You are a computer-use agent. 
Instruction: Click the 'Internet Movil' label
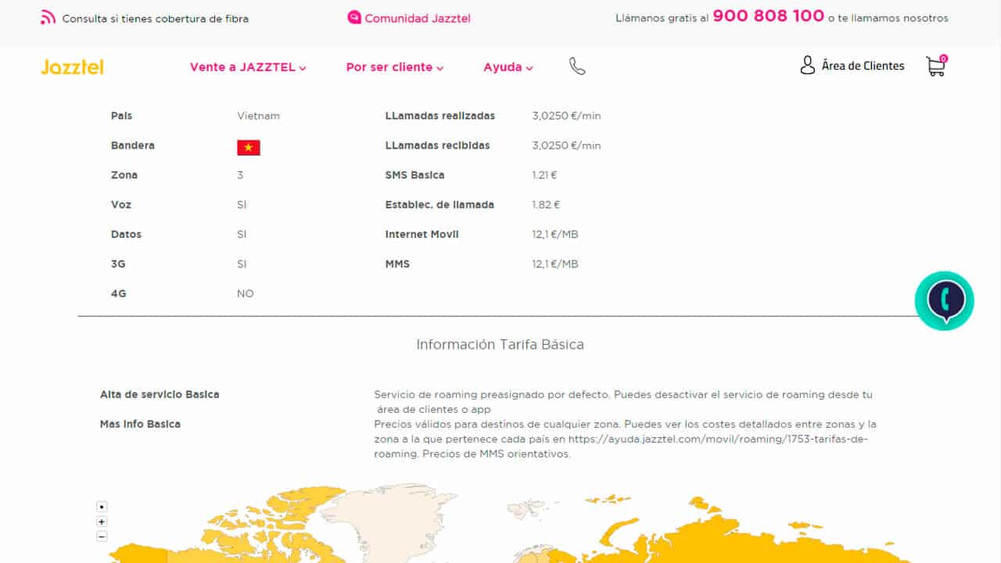point(422,235)
